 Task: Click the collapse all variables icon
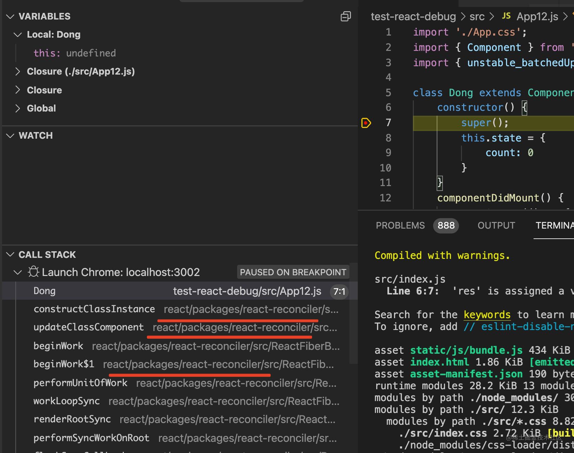coord(346,16)
